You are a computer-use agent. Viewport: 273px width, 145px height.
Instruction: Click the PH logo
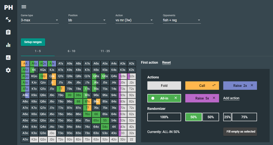coord(8,7)
